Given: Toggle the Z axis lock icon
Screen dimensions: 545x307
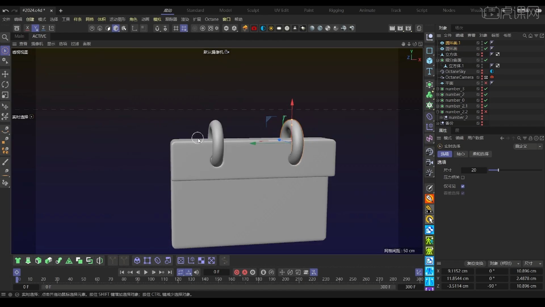Looking at the screenshot, I should 43,28.
